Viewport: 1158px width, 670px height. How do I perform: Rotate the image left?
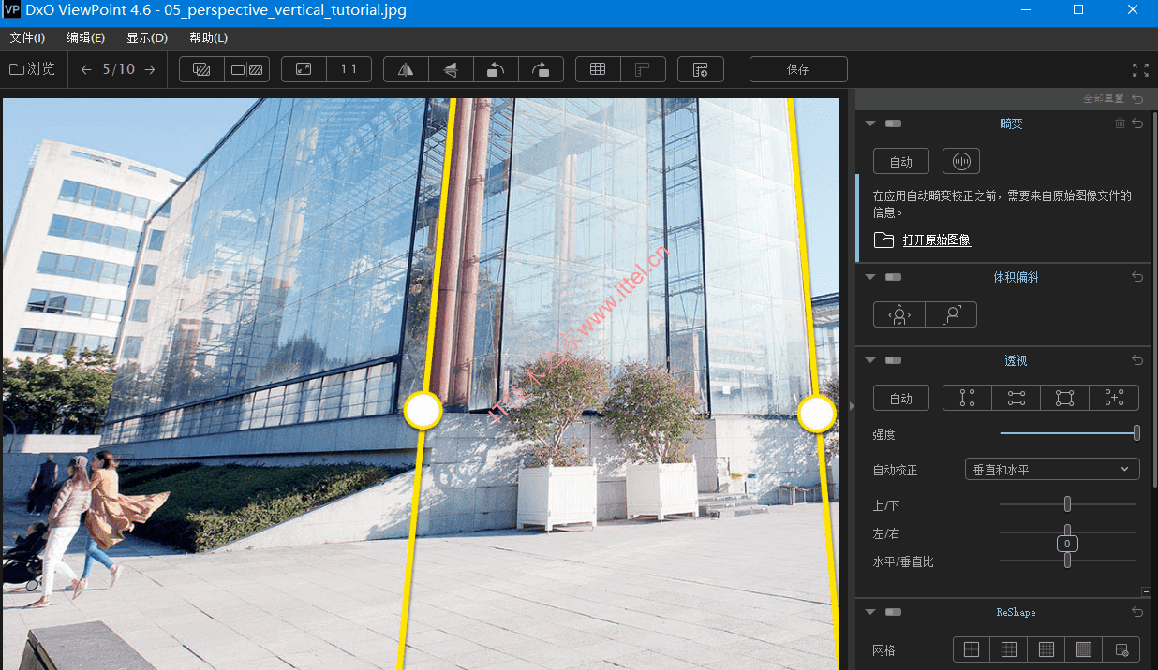coord(496,69)
